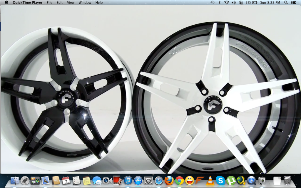
Task: Open System Preferences gear icon
Action: [148, 181]
